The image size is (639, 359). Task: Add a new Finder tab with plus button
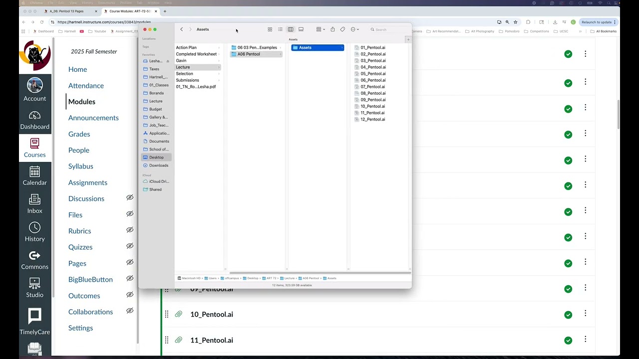click(408, 39)
